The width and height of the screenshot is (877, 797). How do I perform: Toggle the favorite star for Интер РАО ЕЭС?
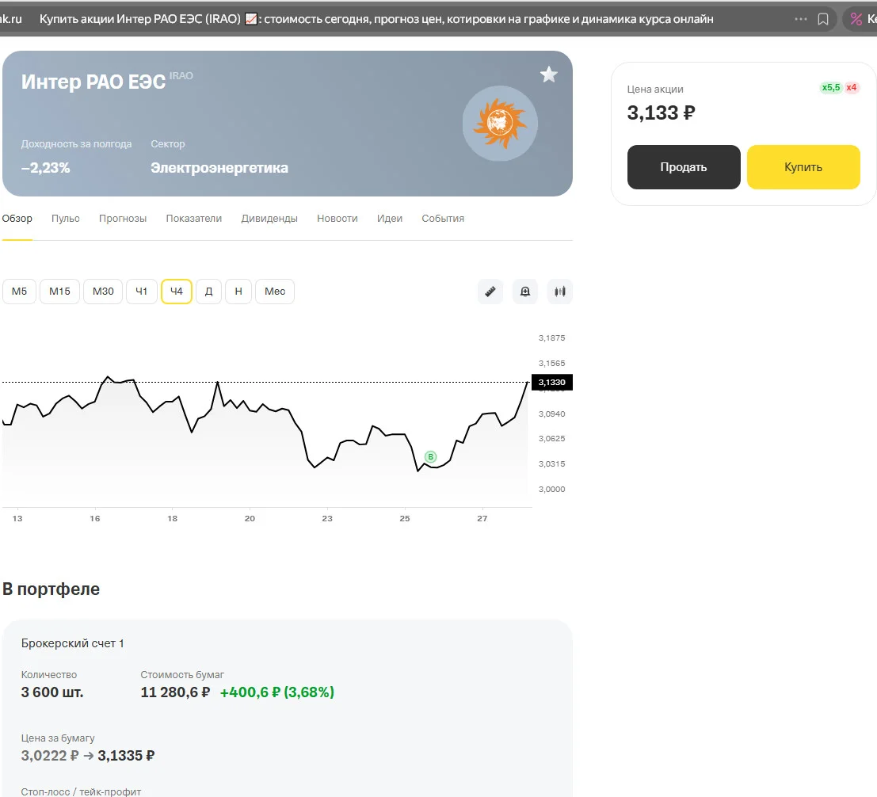pos(549,75)
